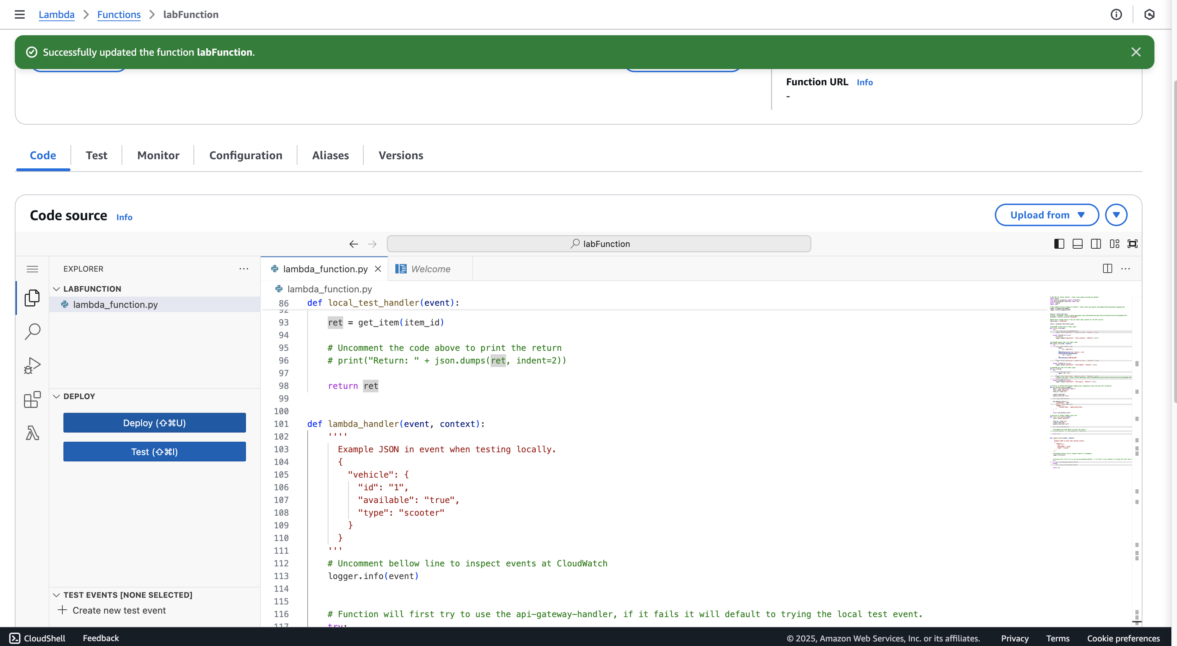Click the sticky line 'def local_test_handler(event):'
This screenshot has width=1177, height=646.
[x=383, y=303]
